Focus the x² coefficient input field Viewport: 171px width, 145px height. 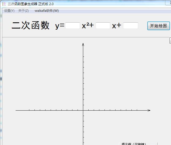tap(72, 26)
